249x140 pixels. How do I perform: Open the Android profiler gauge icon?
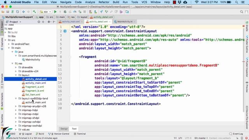pos(75,12)
